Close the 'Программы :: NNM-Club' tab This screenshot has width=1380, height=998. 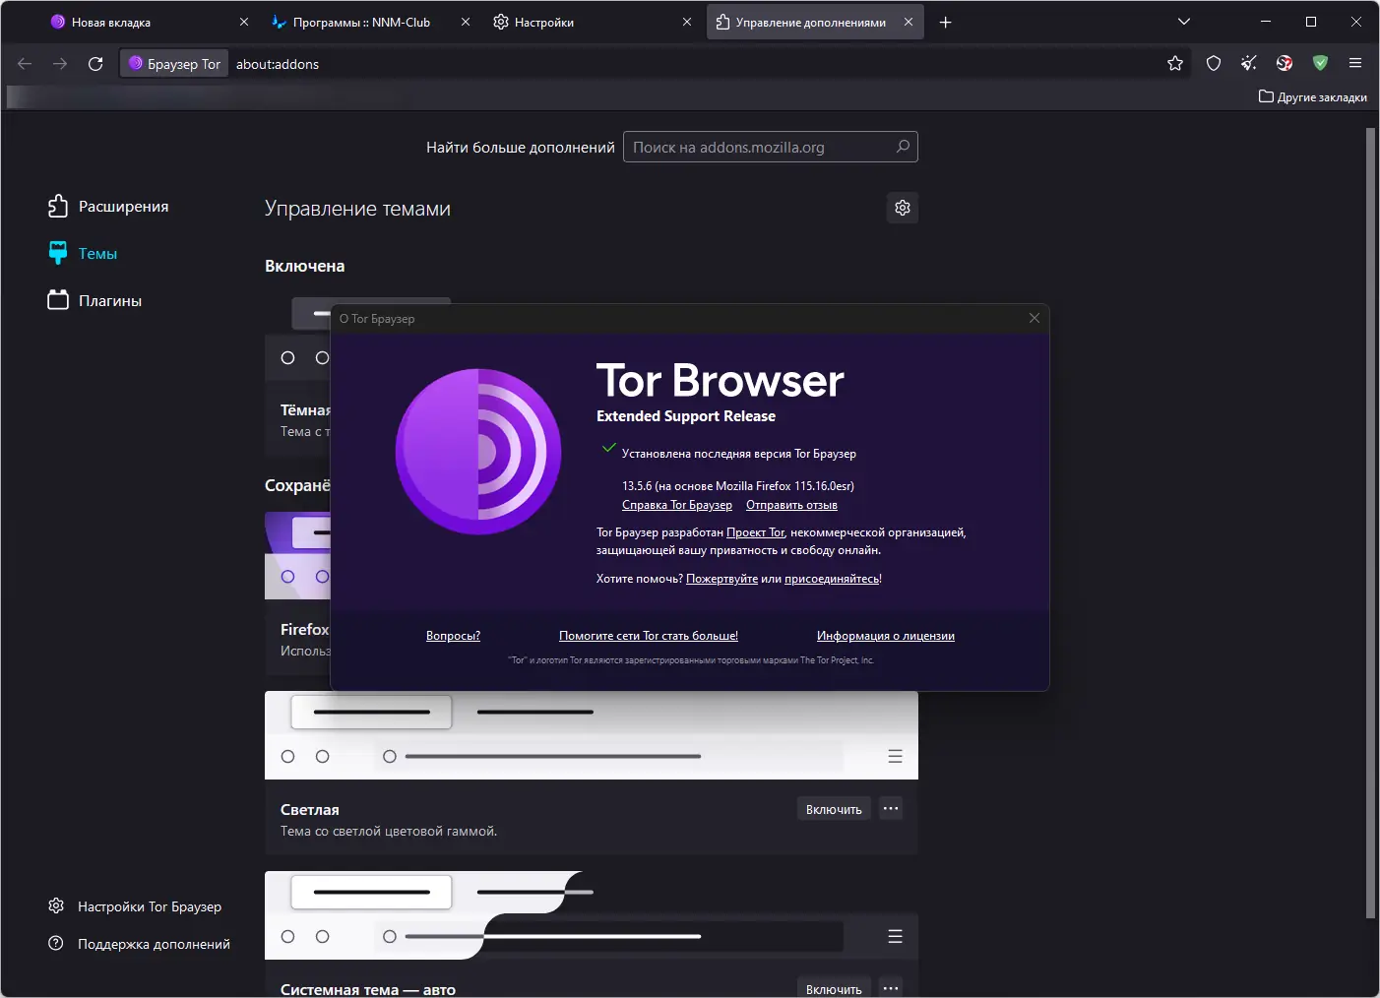466,22
